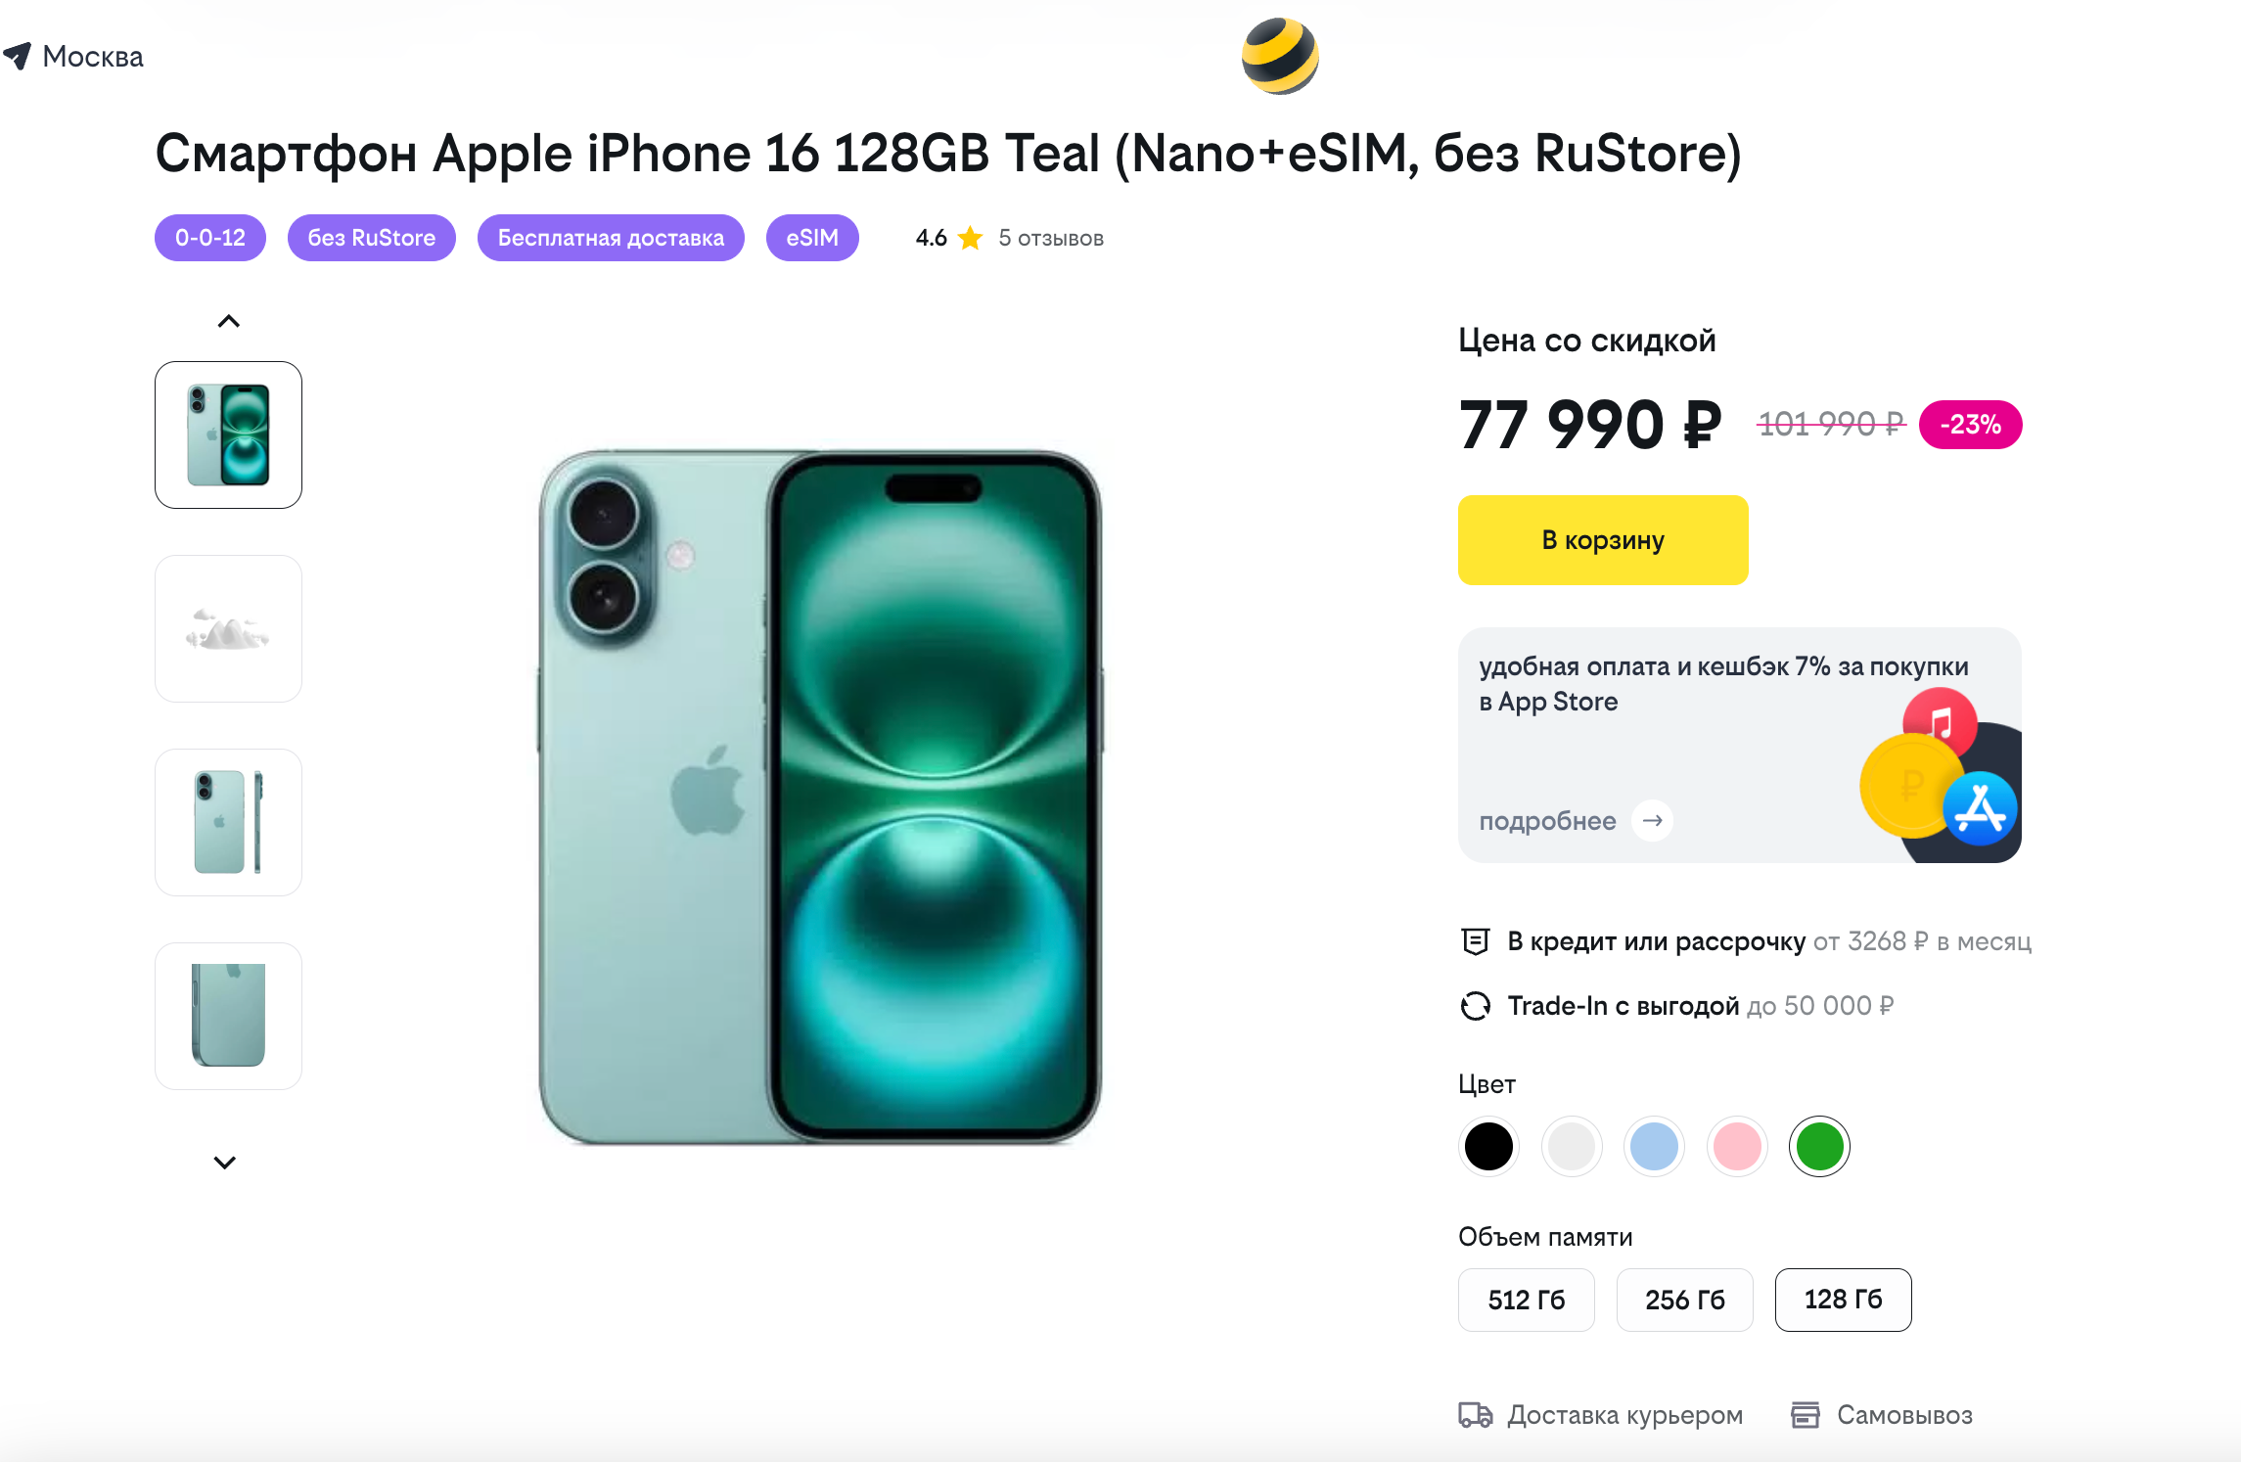This screenshot has width=2241, height=1462.
Task: Click the Beeline striped ball logo
Action: pos(1279,57)
